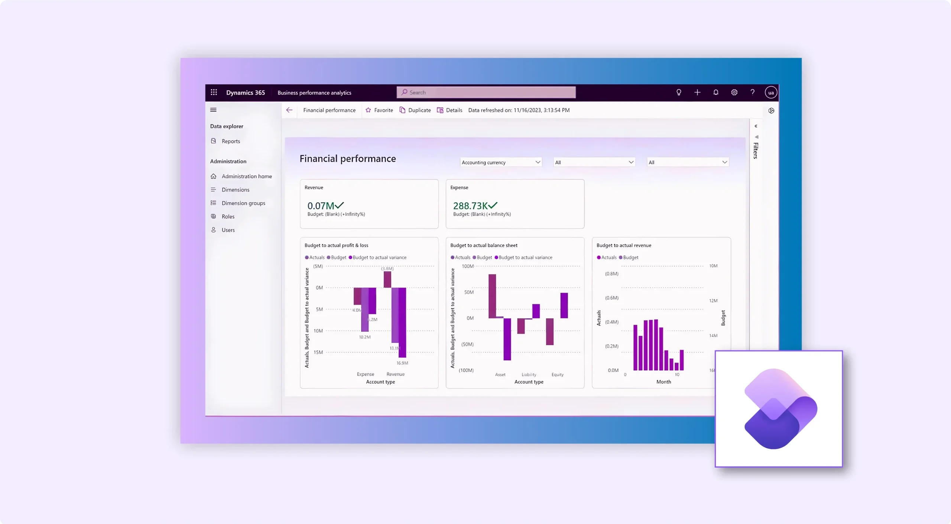
Task: Click Budget to actual variance legend in profit & loss
Action: (x=377, y=257)
